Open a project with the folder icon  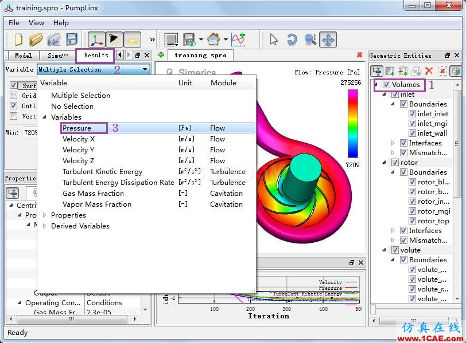coord(36,40)
